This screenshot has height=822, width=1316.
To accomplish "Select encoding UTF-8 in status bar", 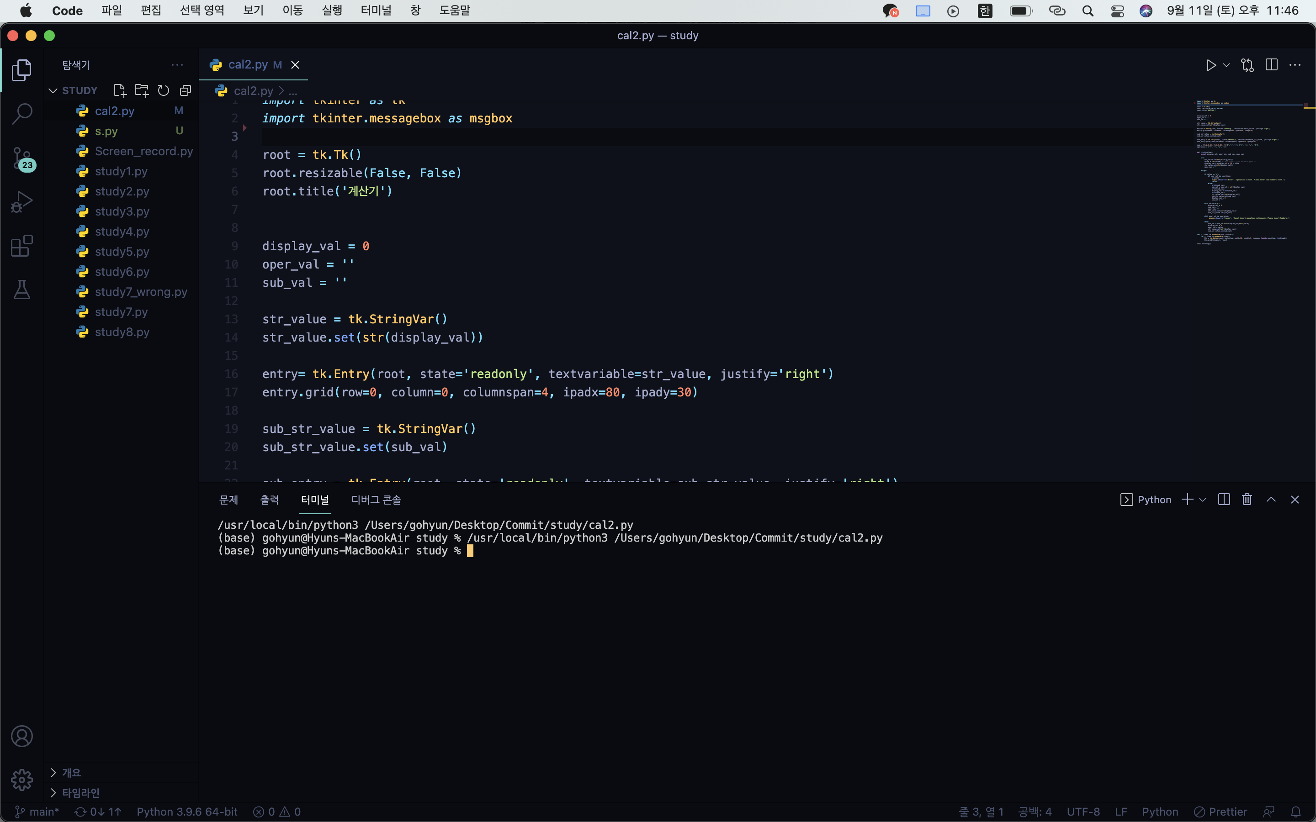I will pos(1083,811).
